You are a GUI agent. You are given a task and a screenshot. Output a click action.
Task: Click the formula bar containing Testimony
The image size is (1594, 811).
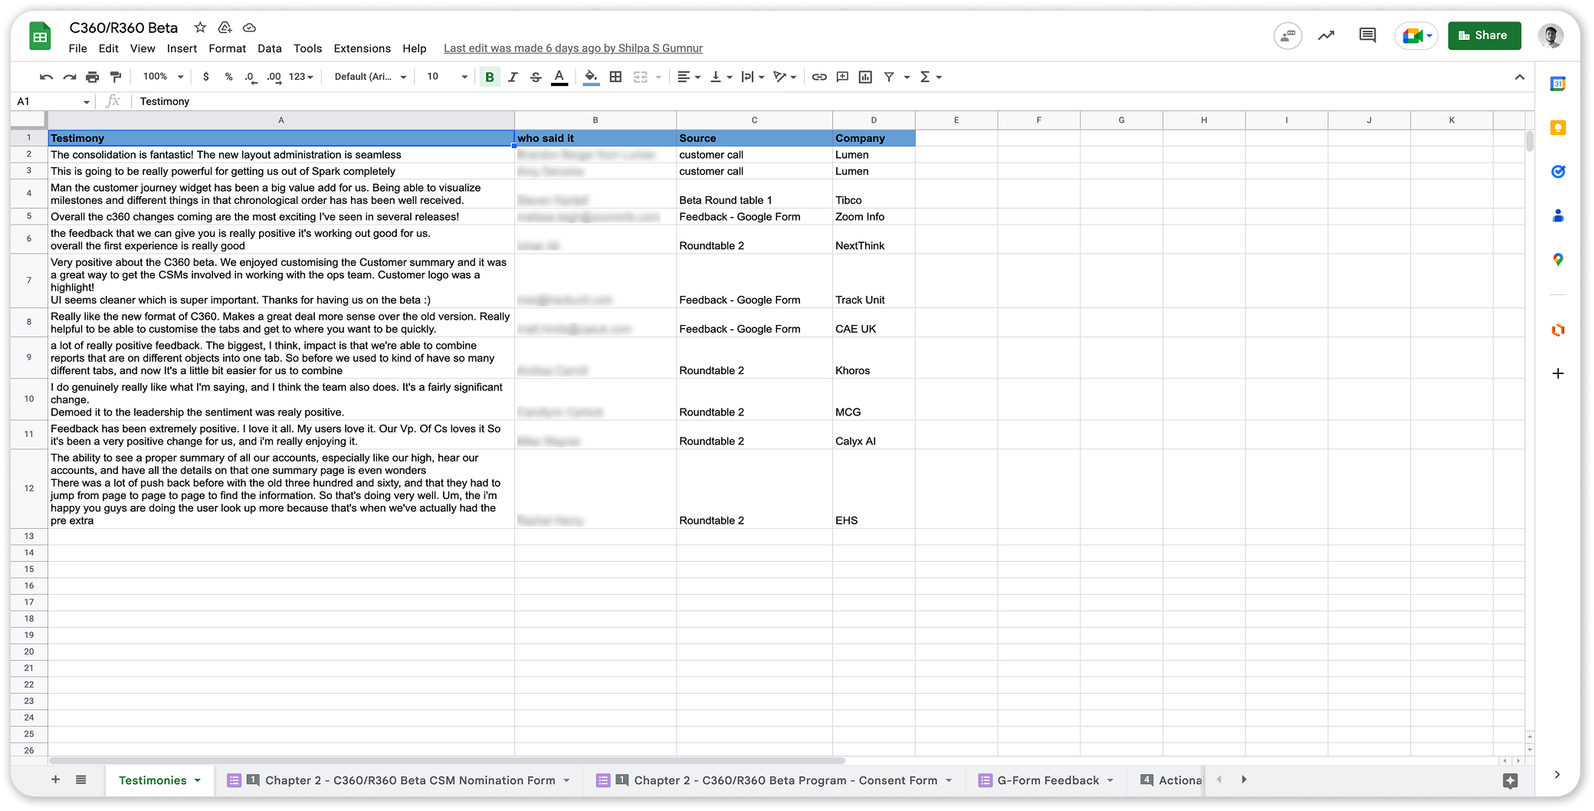[x=831, y=101]
